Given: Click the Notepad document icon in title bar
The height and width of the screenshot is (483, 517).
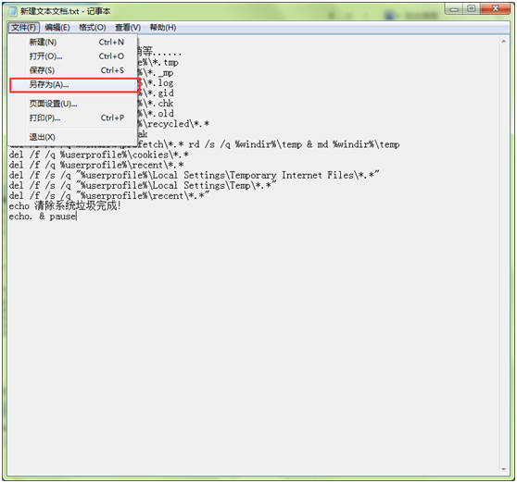Looking at the screenshot, I should [13, 11].
